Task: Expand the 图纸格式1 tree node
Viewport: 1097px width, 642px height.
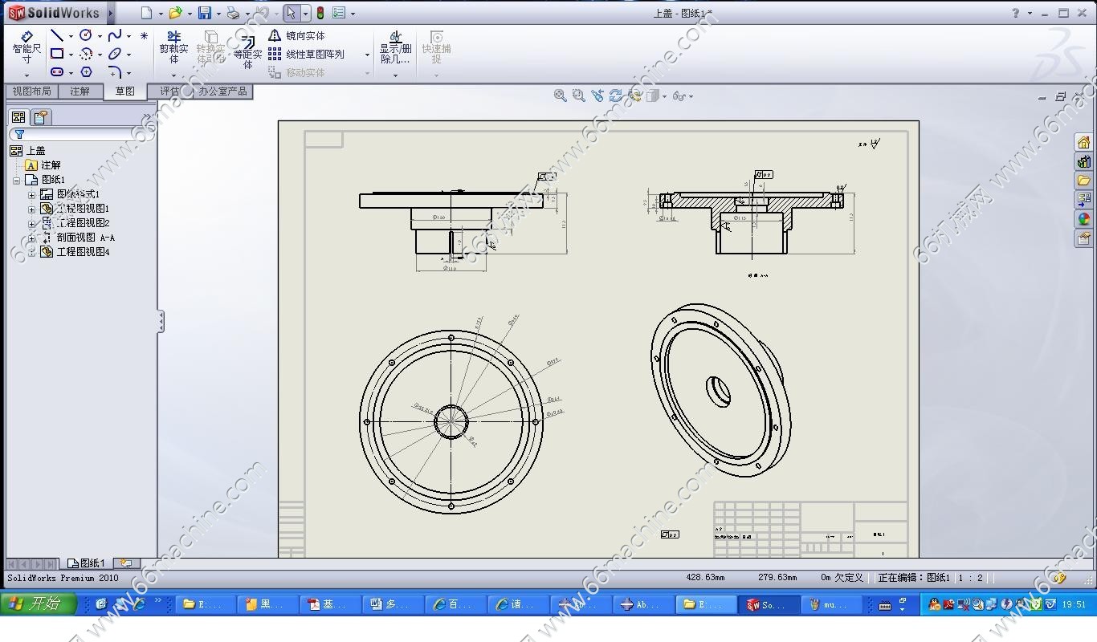Action: click(x=32, y=194)
